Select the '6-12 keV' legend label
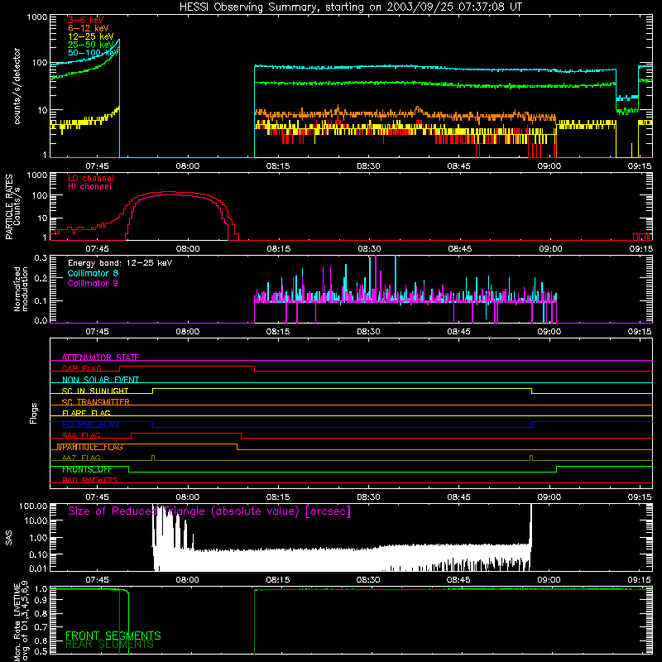662x662 pixels. click(x=88, y=28)
